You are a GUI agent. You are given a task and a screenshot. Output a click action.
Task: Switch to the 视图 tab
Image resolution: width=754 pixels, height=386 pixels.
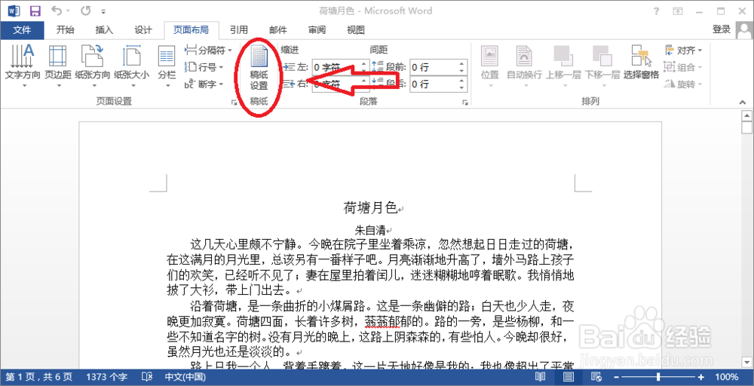click(356, 30)
